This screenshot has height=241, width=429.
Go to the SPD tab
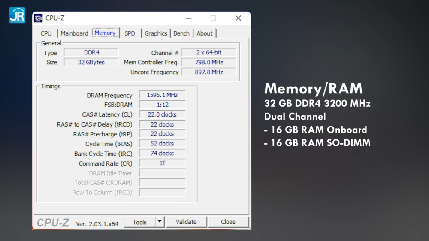pos(130,33)
